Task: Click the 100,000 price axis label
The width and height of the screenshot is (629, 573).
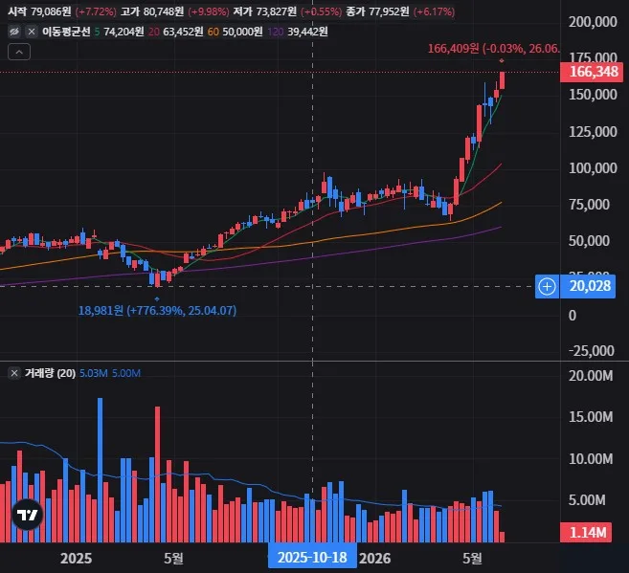Action: coord(593,168)
